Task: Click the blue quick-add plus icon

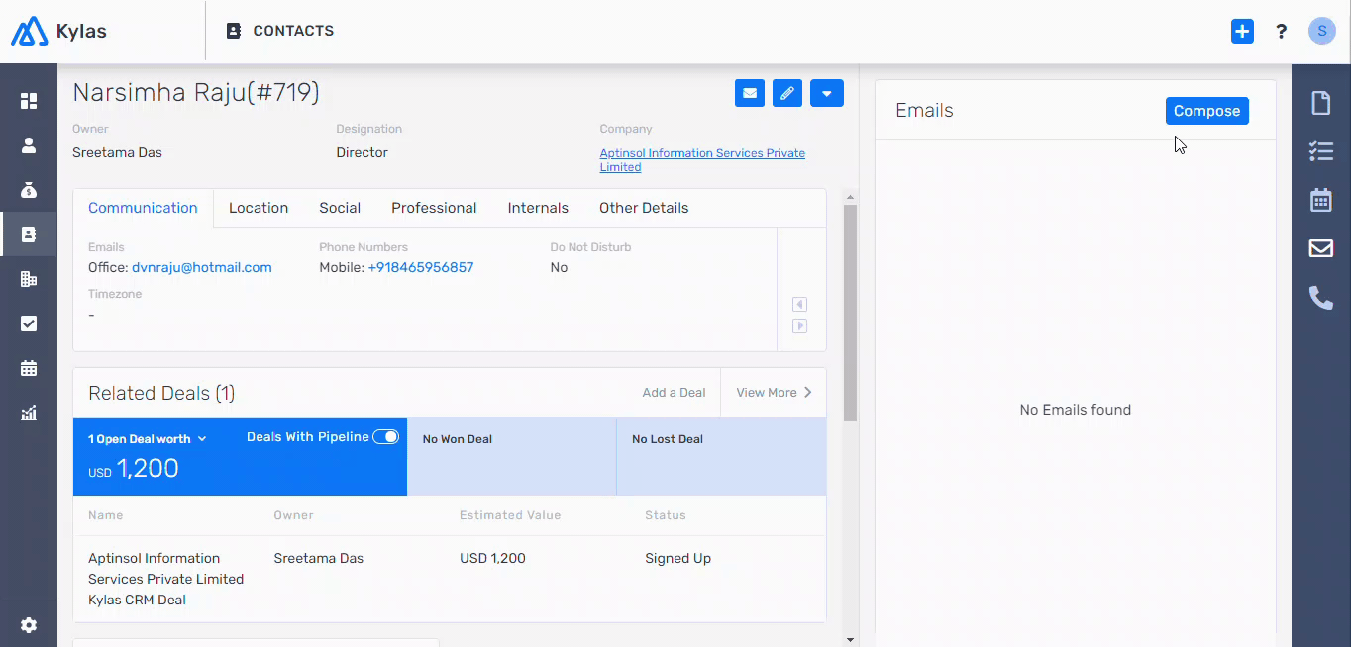Action: click(x=1242, y=32)
